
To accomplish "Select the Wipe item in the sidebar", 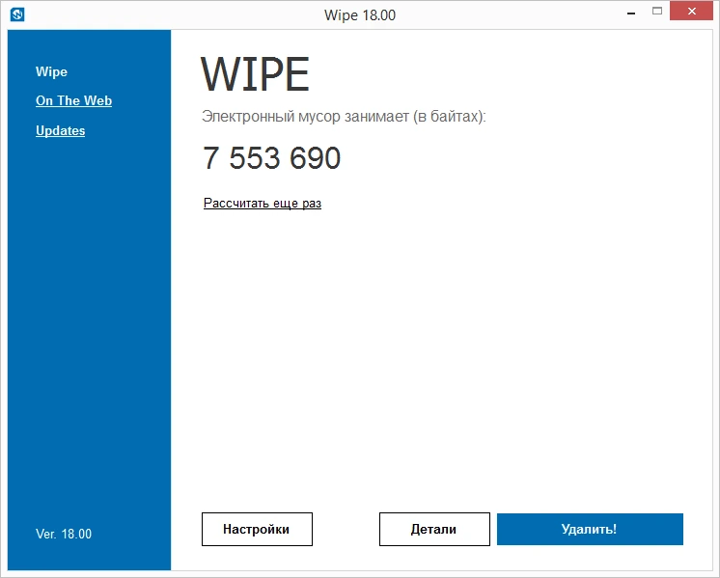I will click(51, 71).
